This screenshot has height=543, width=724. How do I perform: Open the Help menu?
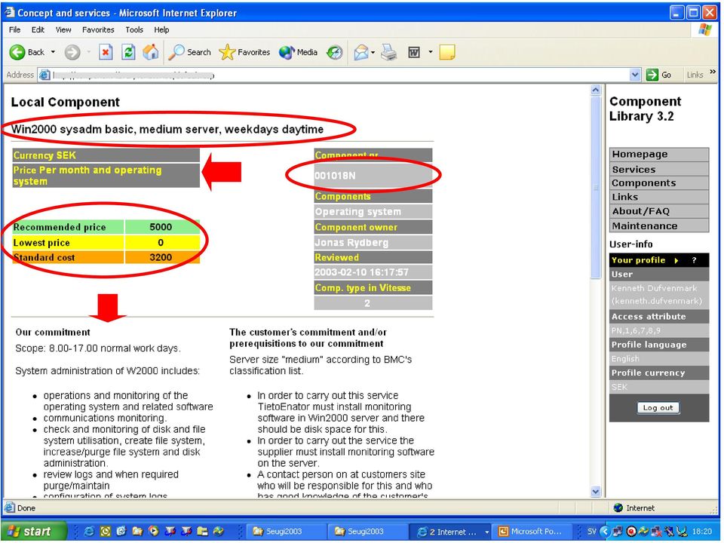161,29
